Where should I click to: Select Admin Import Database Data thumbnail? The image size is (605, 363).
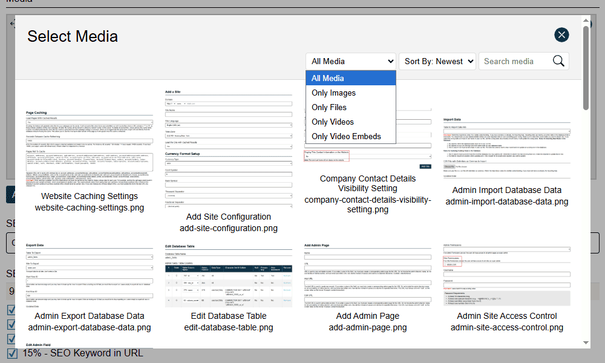tap(506, 148)
